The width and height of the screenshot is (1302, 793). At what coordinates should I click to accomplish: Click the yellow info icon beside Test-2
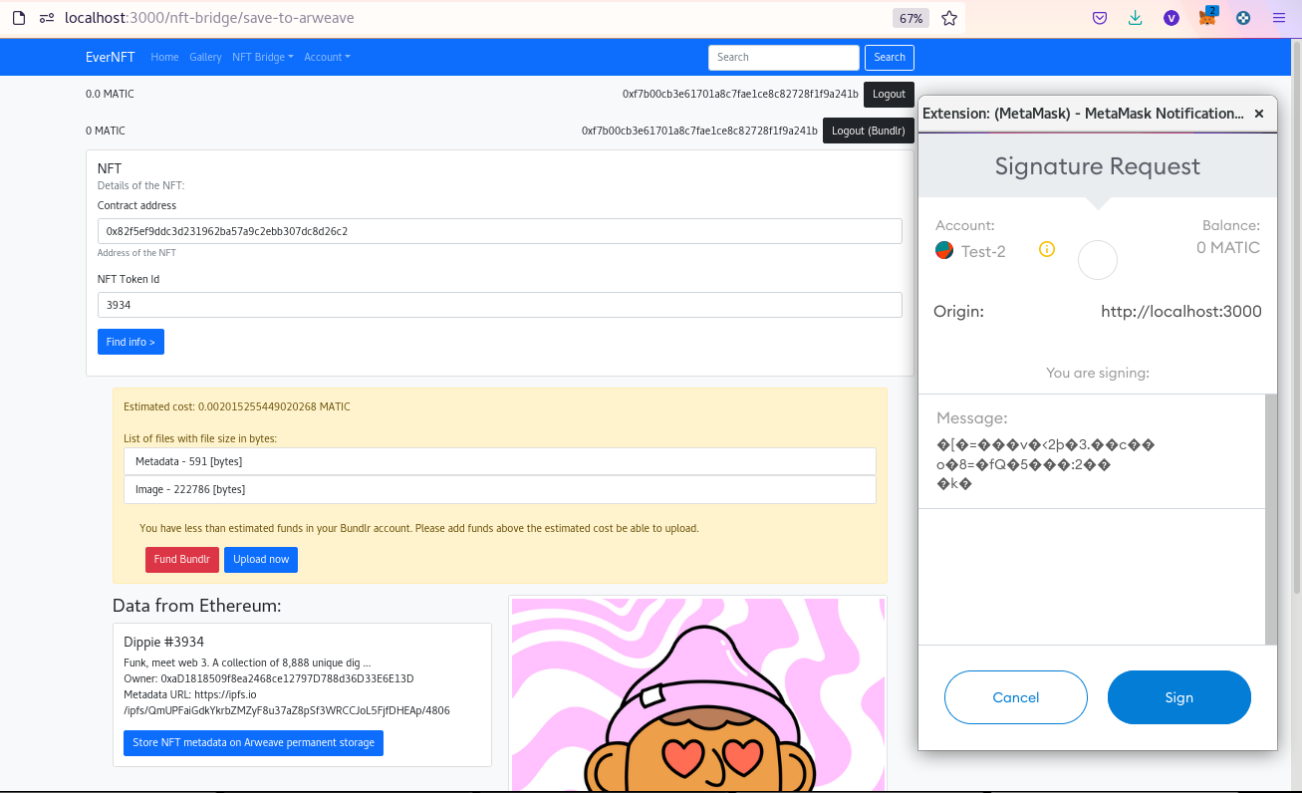click(x=1046, y=249)
